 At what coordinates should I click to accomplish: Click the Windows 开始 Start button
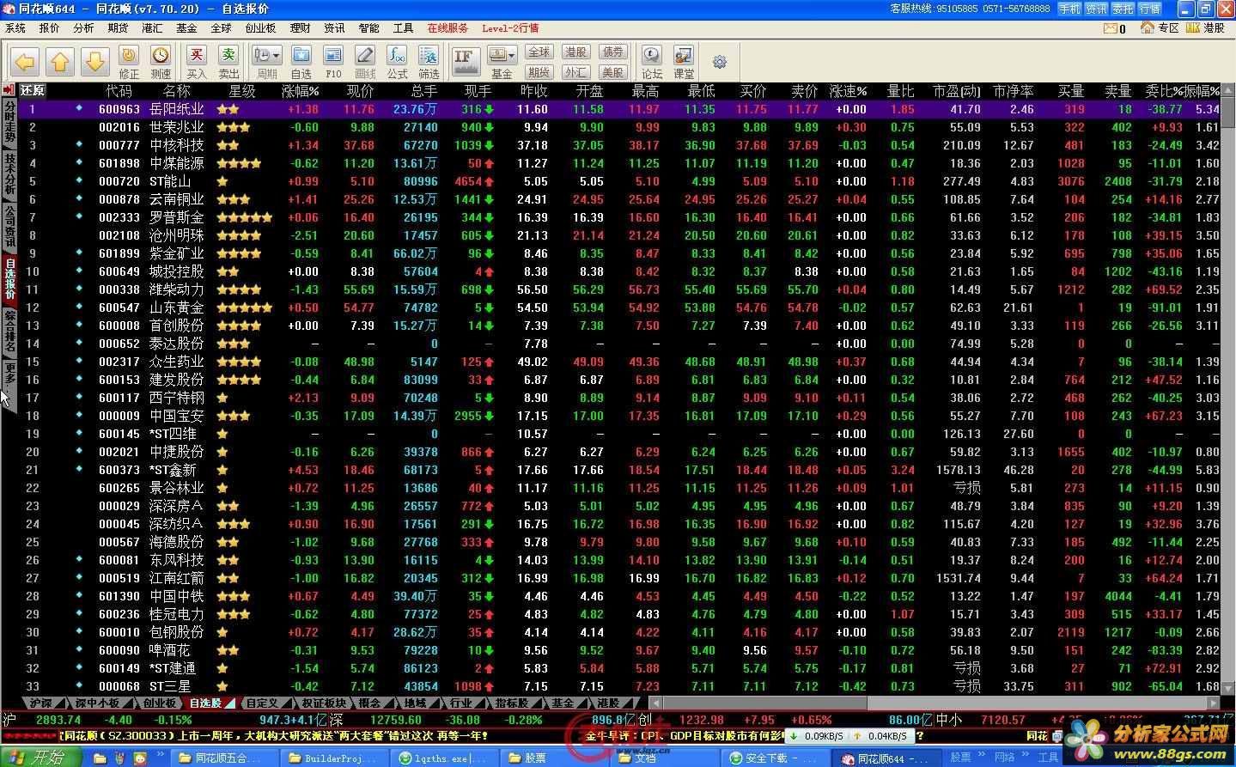coord(41,757)
